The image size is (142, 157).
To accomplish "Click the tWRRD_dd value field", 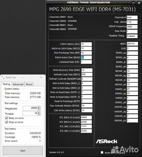I will point(132,102).
